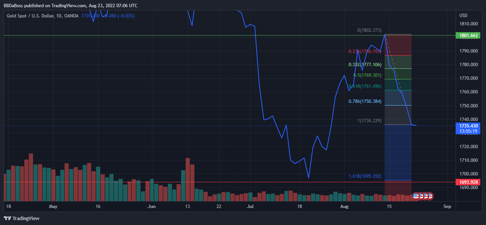Click the 22 date label on time axis
Image resolution: width=486 pixels, height=225 pixels.
219,207
